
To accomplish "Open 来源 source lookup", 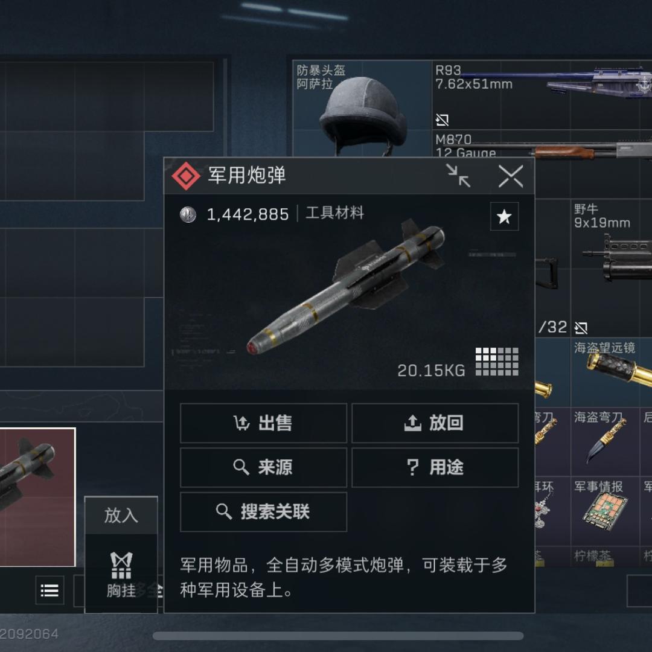I will (x=263, y=467).
